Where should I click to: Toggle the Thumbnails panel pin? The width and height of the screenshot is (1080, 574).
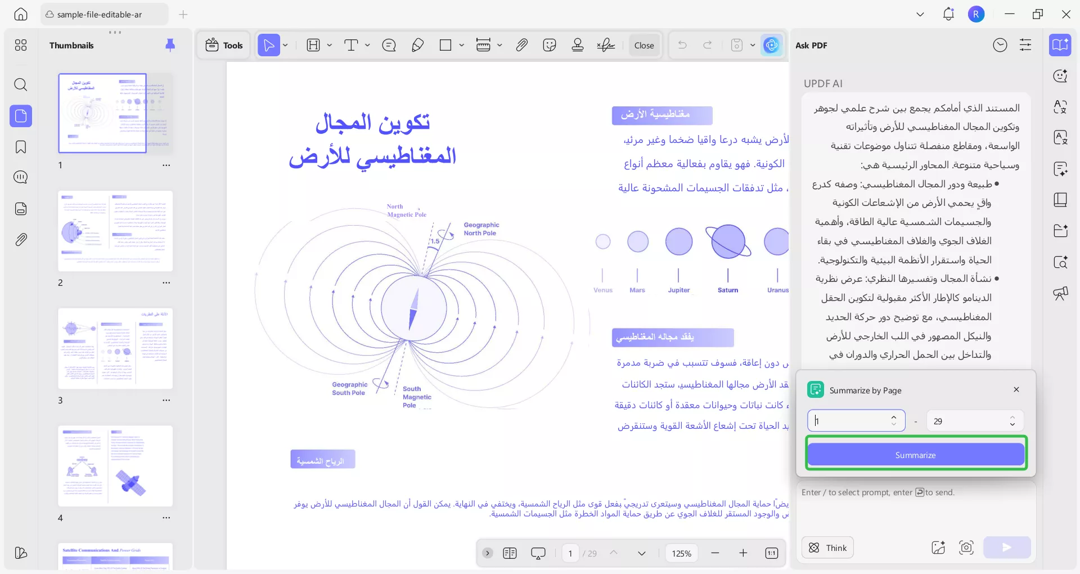(170, 45)
